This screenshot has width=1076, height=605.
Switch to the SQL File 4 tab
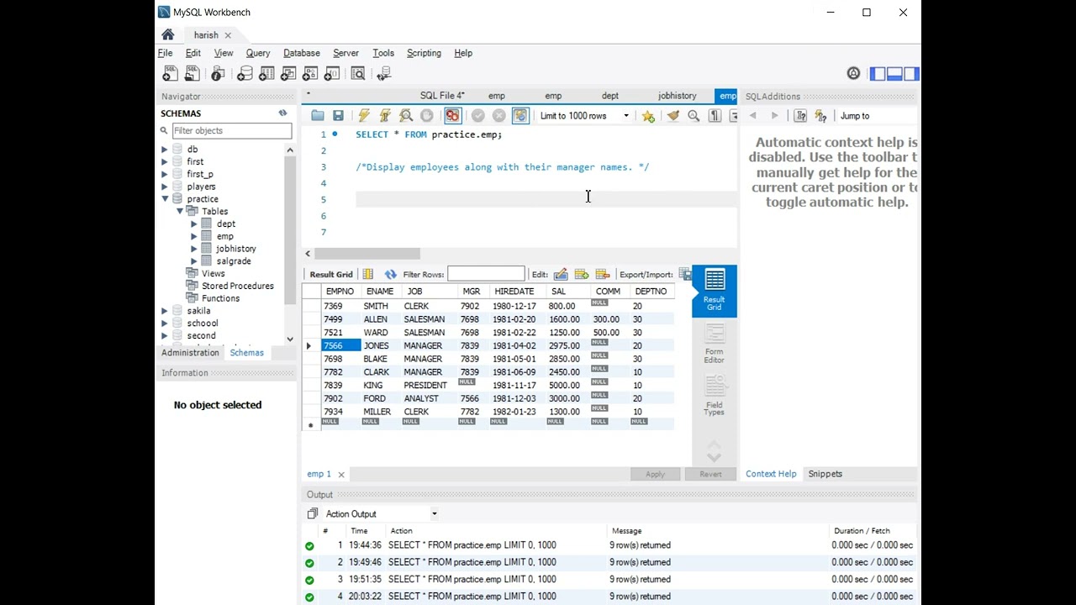click(x=442, y=96)
